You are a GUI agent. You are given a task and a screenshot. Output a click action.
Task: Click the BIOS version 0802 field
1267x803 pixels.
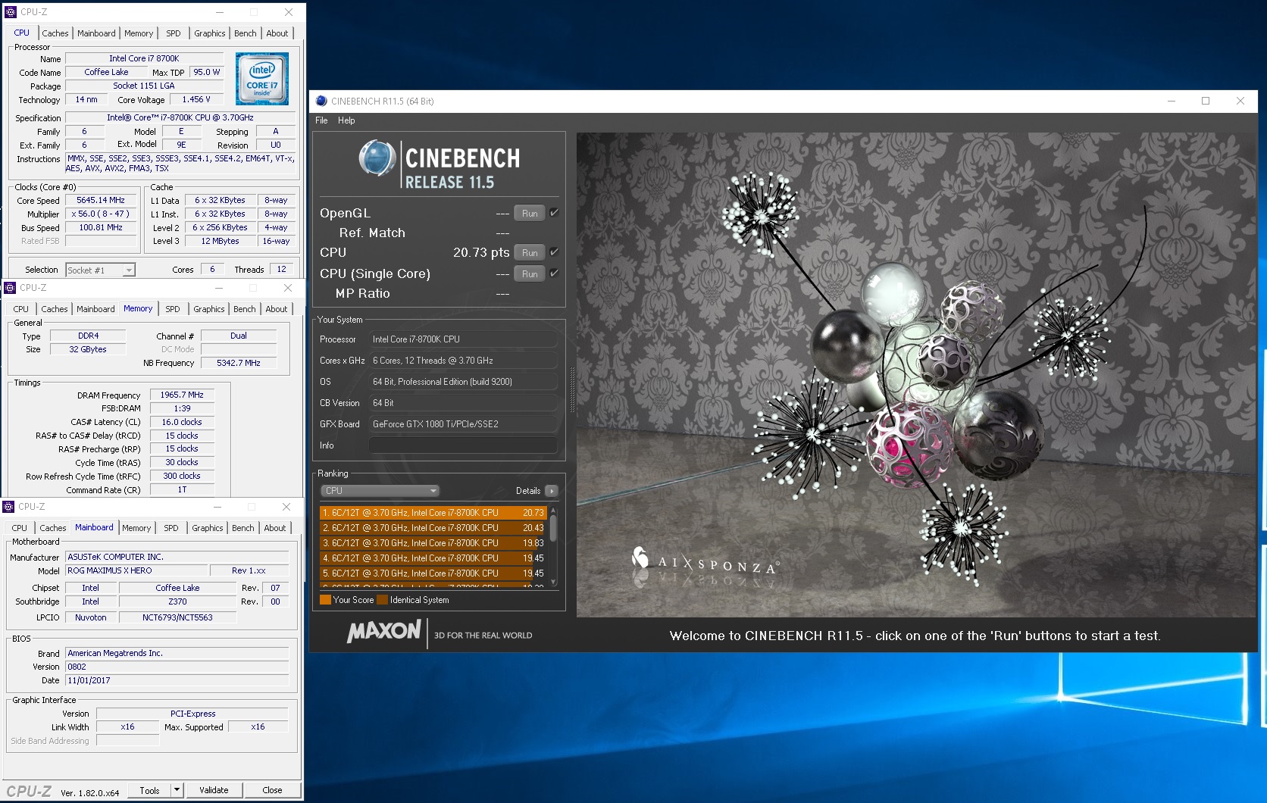(177, 667)
